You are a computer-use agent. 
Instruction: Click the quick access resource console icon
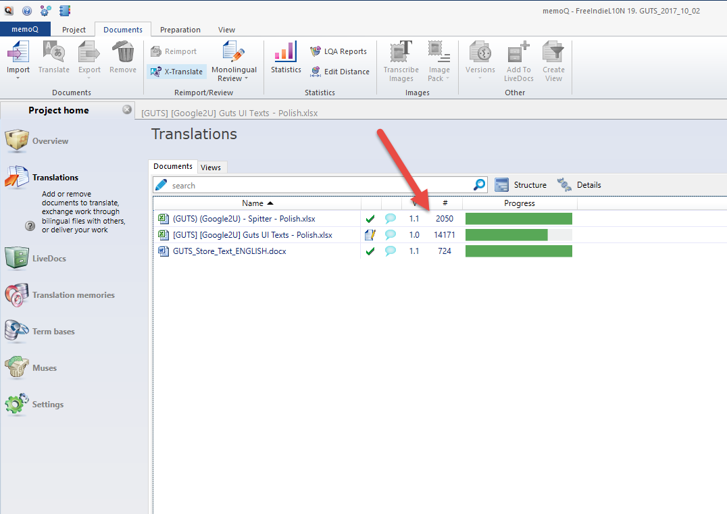tap(65, 10)
